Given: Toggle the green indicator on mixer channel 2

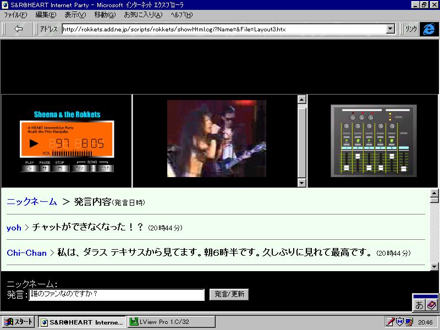Looking at the screenshot, I should [358, 140].
